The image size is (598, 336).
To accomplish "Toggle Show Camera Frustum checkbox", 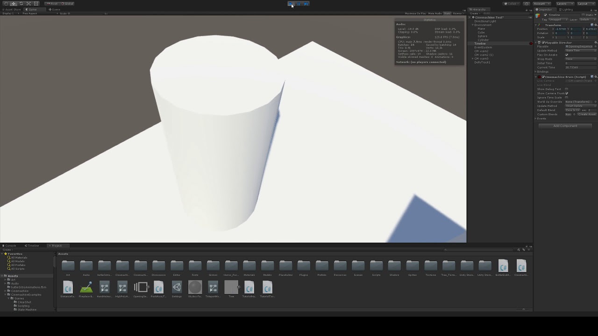I will tap(567, 93).
